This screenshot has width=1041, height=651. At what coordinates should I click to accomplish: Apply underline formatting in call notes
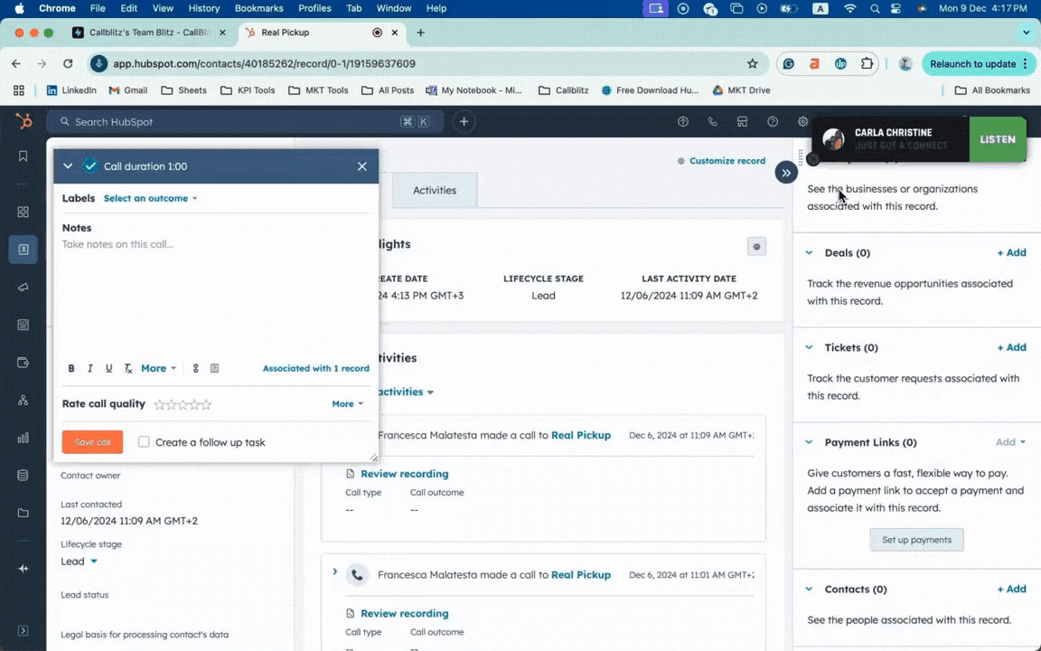pos(108,368)
